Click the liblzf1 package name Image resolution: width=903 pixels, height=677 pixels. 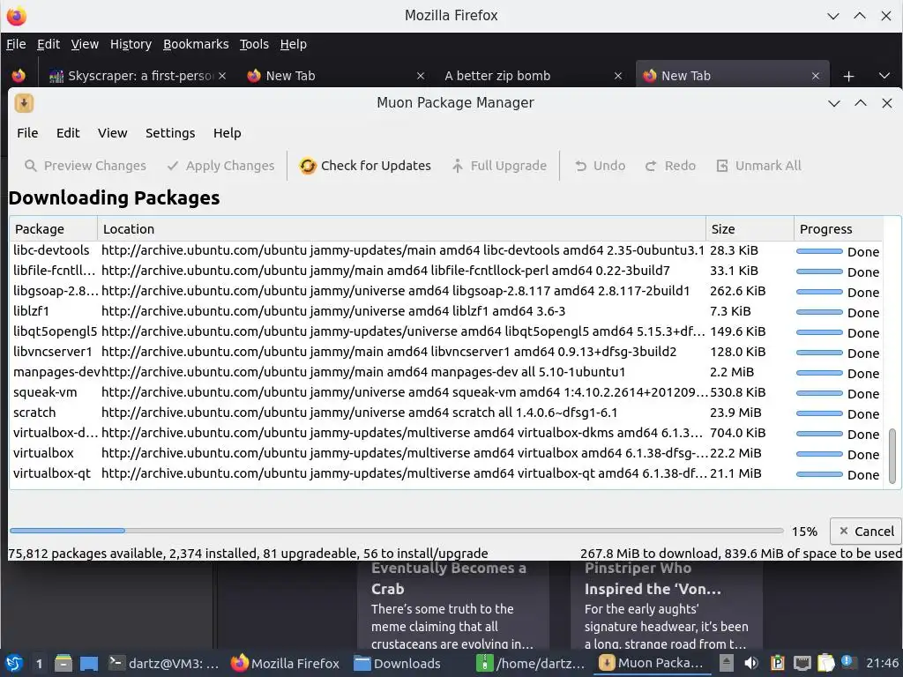(31, 311)
